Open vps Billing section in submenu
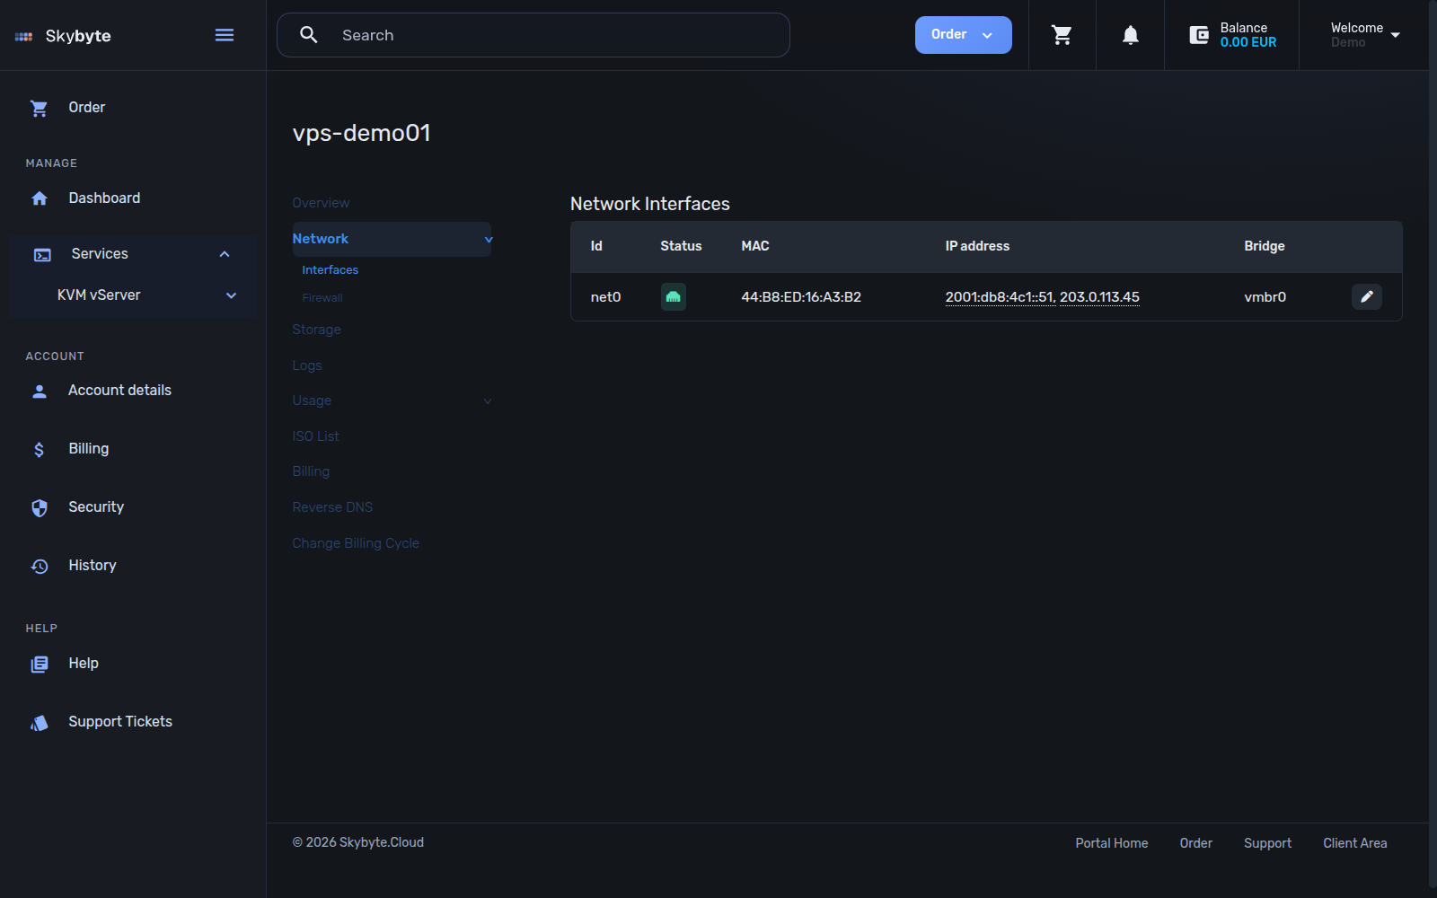Viewport: 1437px width, 898px height. 311,471
